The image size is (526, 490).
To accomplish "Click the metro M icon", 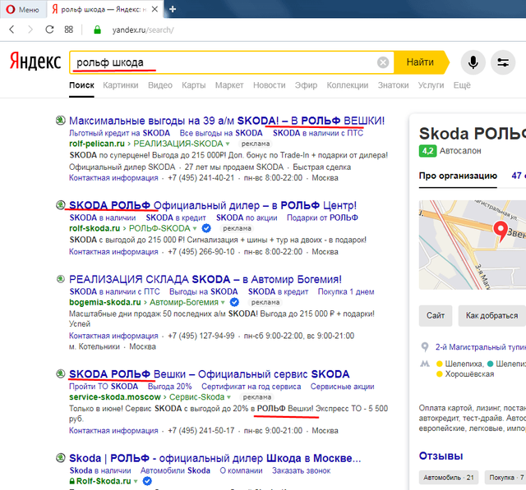I will pyautogui.click(x=425, y=364).
